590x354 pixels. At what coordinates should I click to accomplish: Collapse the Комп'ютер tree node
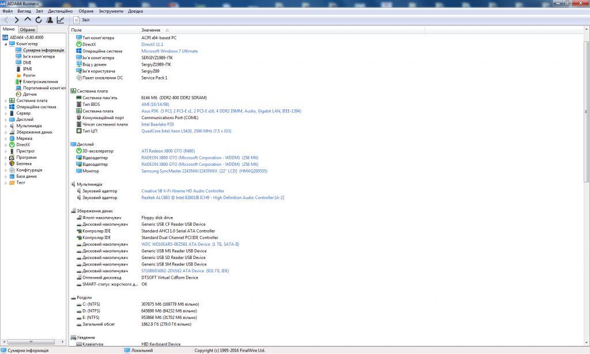point(6,44)
